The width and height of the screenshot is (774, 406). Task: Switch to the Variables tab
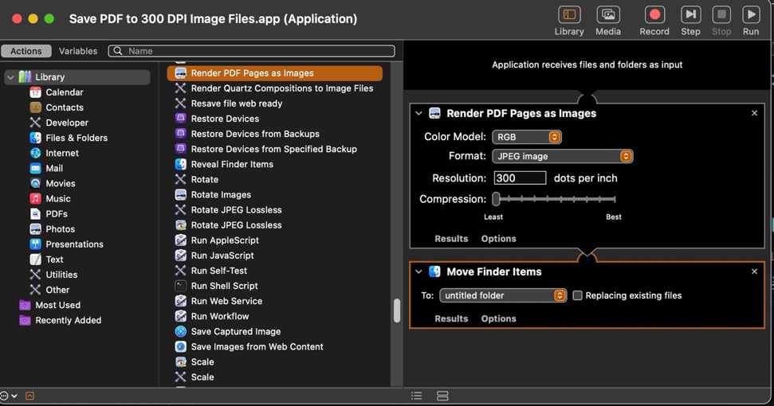tap(78, 51)
